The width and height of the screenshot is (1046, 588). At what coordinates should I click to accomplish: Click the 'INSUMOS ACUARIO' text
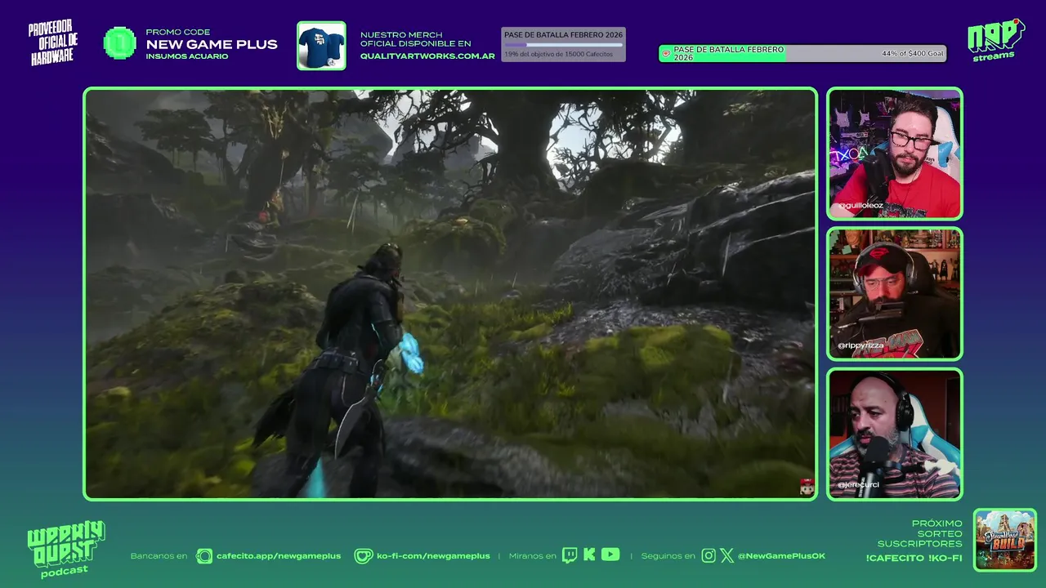tap(187, 56)
